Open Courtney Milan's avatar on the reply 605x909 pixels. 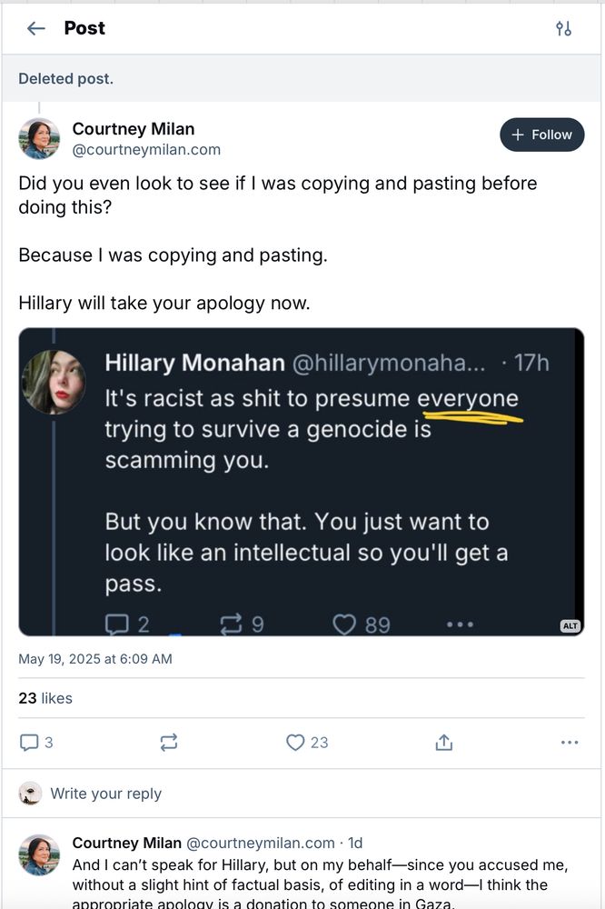[x=39, y=854]
